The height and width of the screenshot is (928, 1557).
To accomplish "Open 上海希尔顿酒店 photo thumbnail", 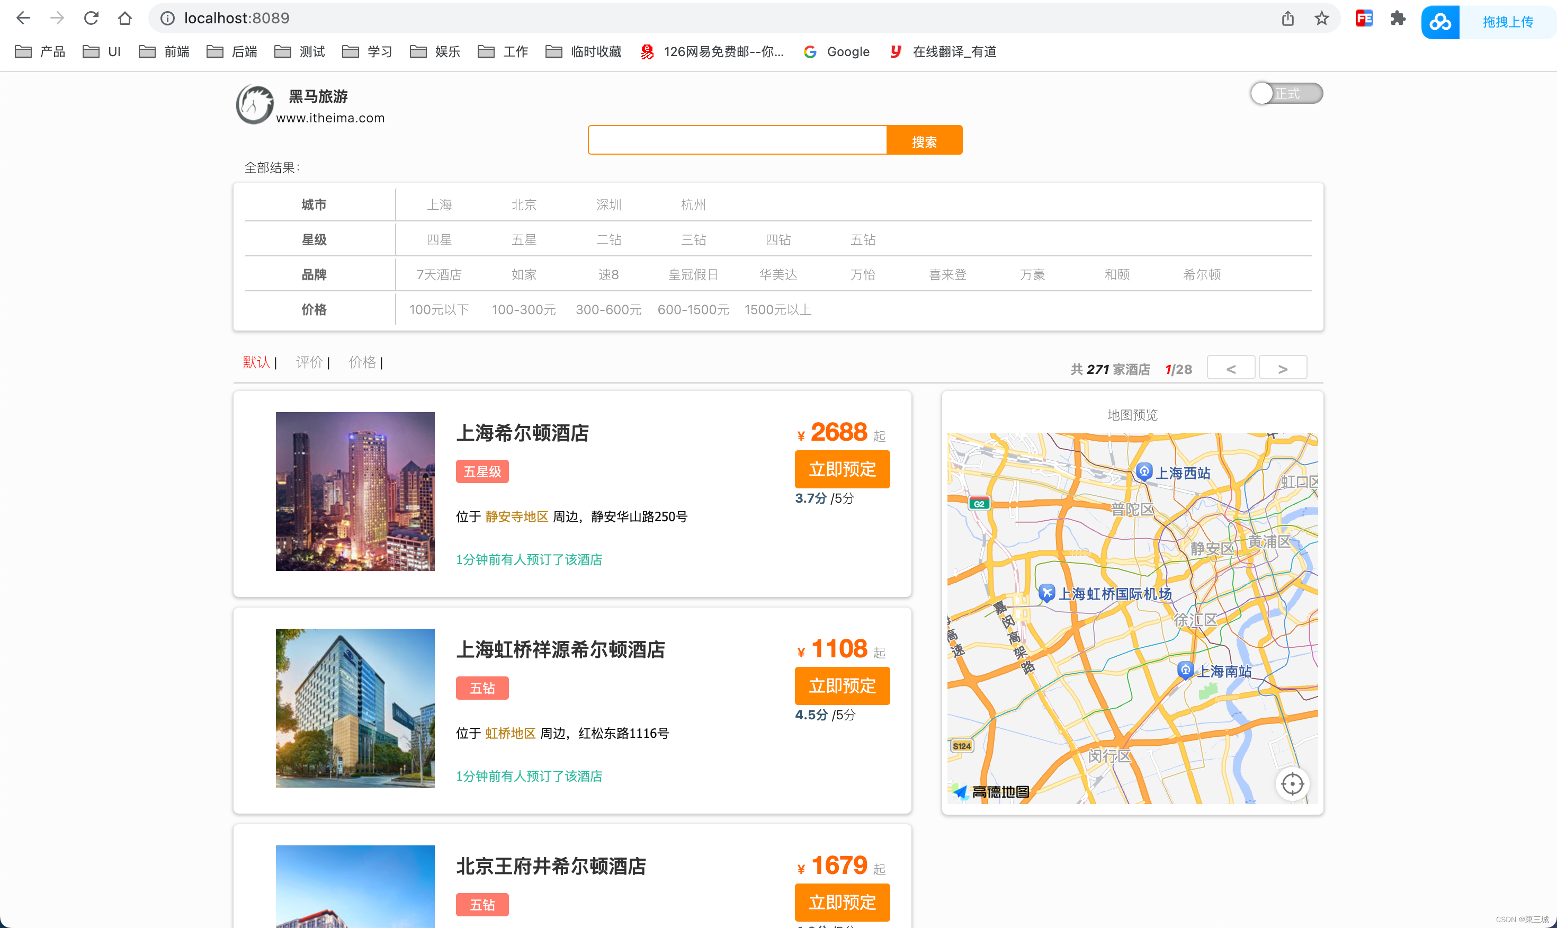I will 355,492.
